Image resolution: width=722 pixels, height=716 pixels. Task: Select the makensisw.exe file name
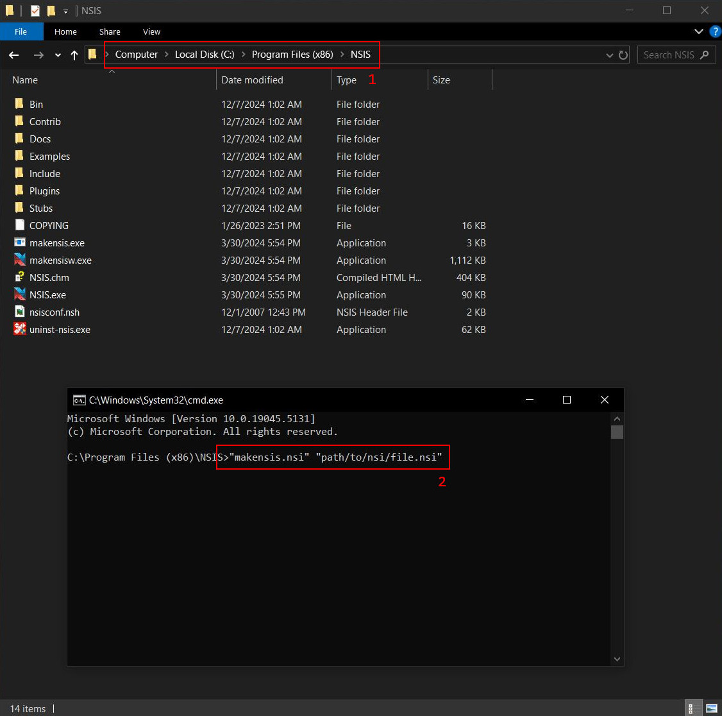[60, 260]
